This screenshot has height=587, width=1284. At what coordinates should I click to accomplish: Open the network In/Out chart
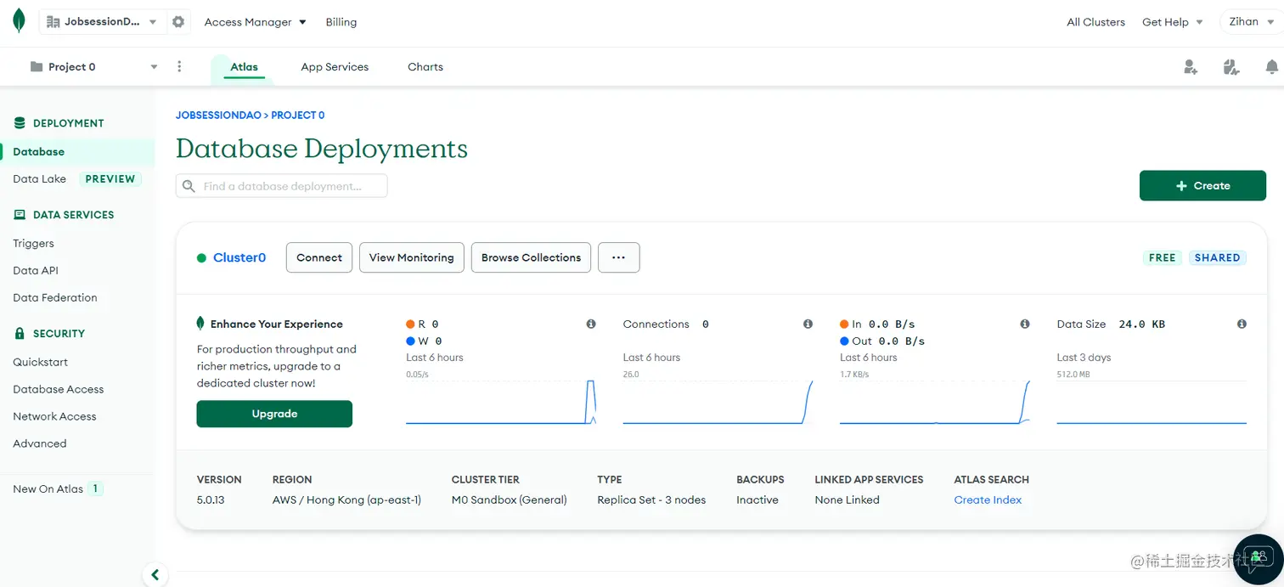935,401
